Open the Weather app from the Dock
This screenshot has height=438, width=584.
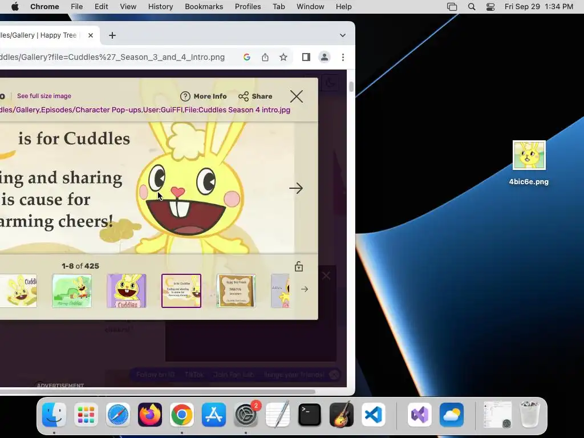tap(452, 415)
